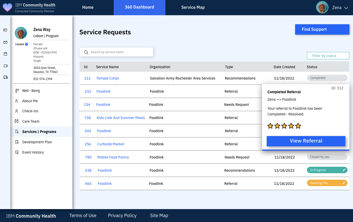Screen dimensions: 353x222
Task: Edit the In Progress status pencil icon
Action: point(344,170)
